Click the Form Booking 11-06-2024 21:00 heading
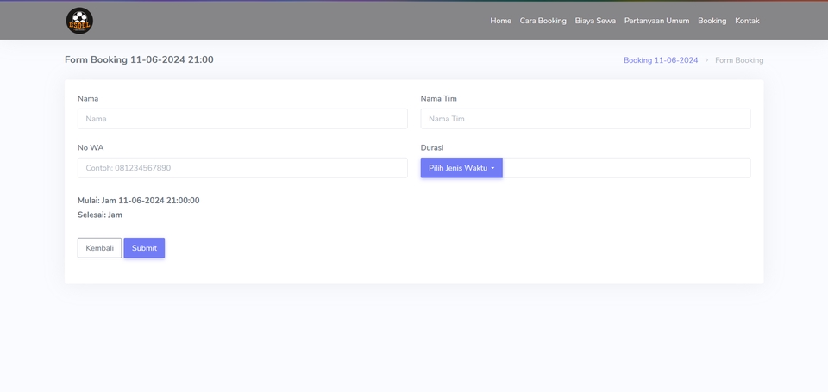The height and width of the screenshot is (392, 828). pos(139,59)
